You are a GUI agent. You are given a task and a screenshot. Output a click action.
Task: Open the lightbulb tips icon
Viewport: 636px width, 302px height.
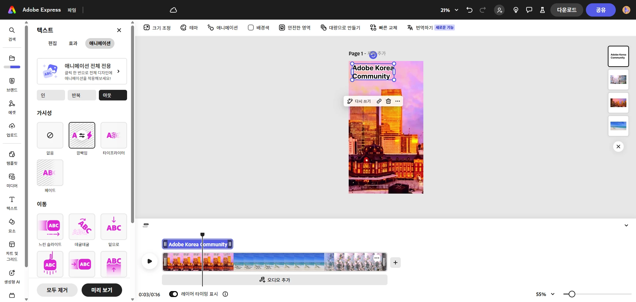point(516,10)
